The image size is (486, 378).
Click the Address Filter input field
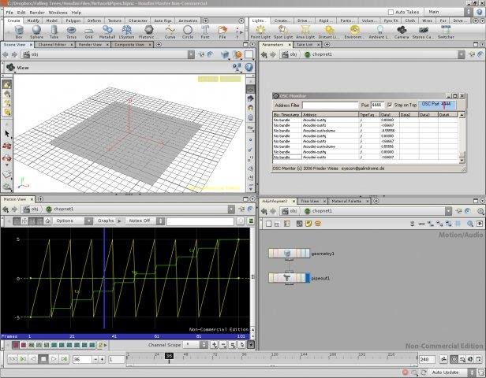[330, 105]
